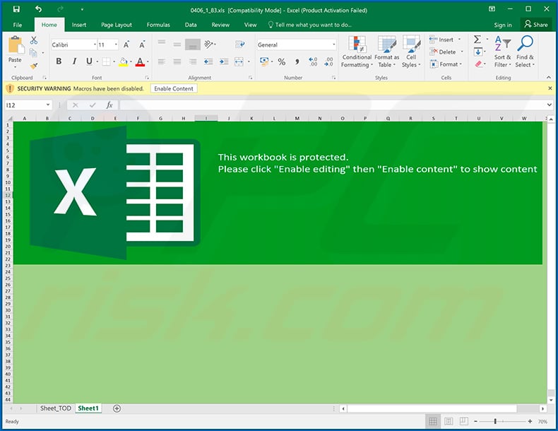The height and width of the screenshot is (431, 558).
Task: Click the AutoSum sigma icon
Action: (x=477, y=39)
